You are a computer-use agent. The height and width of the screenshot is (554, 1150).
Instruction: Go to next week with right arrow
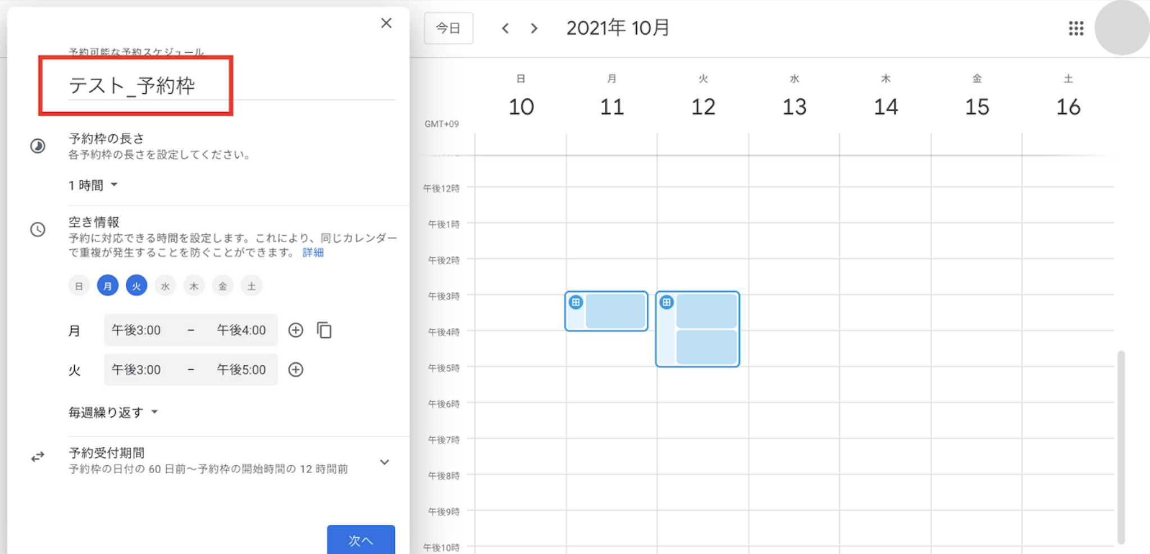(534, 28)
